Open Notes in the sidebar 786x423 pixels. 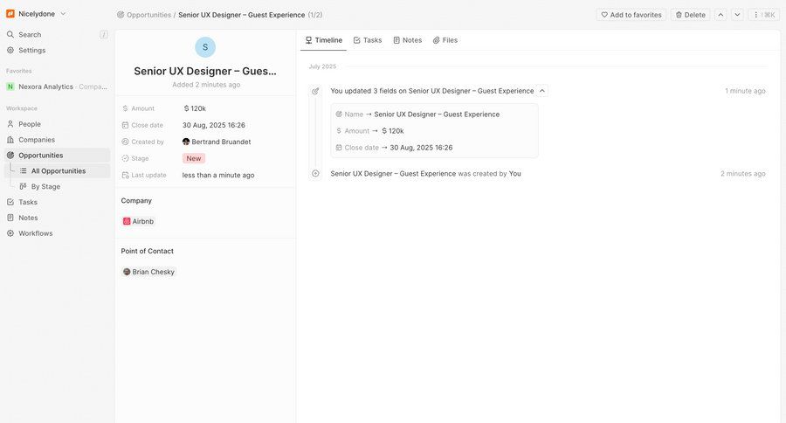pyautogui.click(x=56, y=218)
